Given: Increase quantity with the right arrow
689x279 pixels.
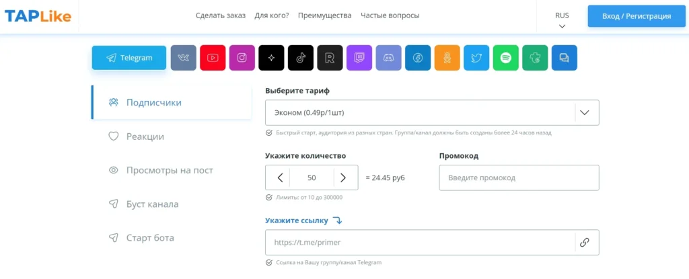Looking at the screenshot, I should click(x=343, y=177).
